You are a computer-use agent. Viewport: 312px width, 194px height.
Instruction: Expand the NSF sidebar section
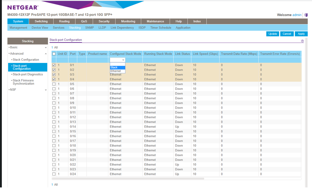[x=28, y=90]
